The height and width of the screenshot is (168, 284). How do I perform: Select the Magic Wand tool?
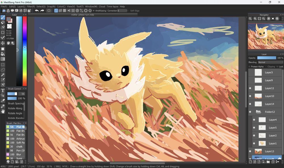point(3,75)
